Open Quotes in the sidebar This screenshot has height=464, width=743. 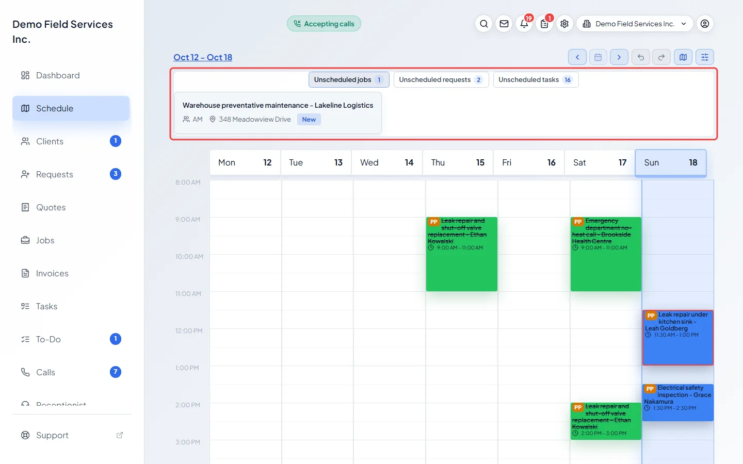(x=71, y=207)
